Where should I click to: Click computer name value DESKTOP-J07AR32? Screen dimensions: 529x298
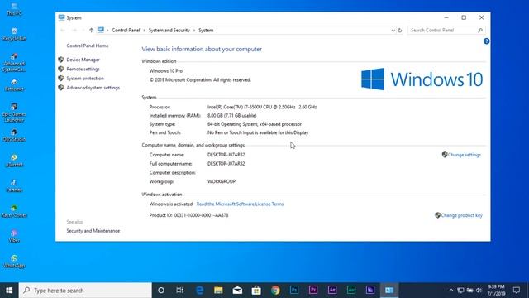226,155
